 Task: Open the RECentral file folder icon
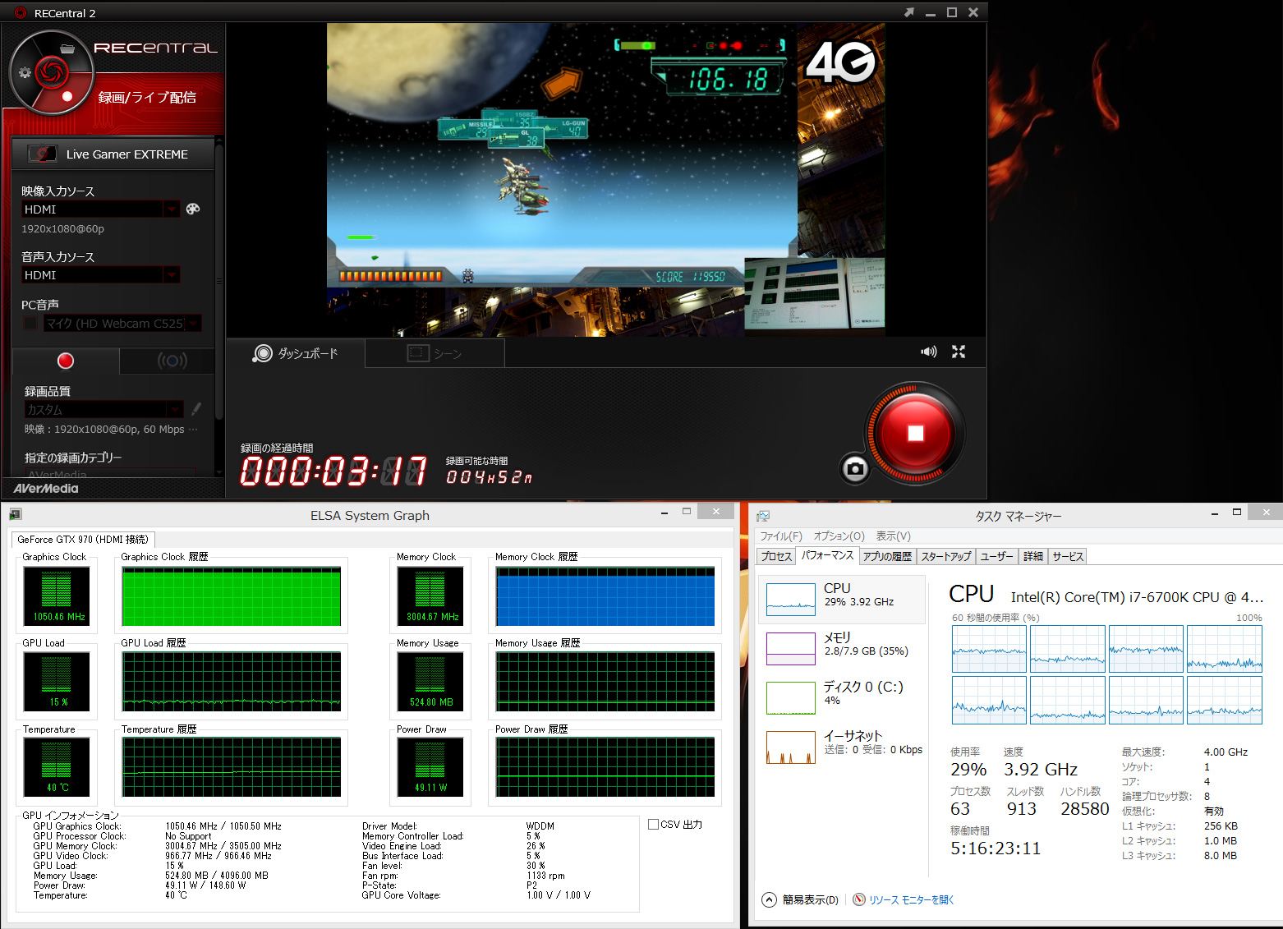point(67,48)
